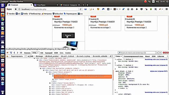Viewport: 169px width, 95px height.
Task: Go back in Firebug panel history
Action: 14,53
